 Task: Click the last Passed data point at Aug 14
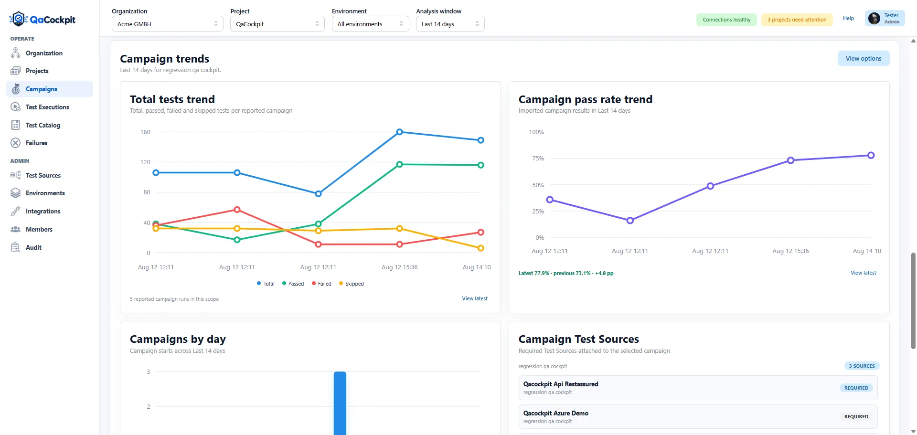481,165
